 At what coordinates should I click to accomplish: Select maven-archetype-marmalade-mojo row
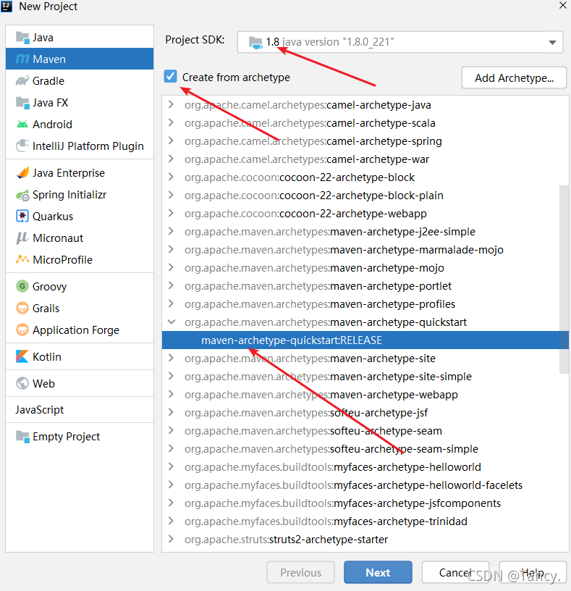coord(365,250)
